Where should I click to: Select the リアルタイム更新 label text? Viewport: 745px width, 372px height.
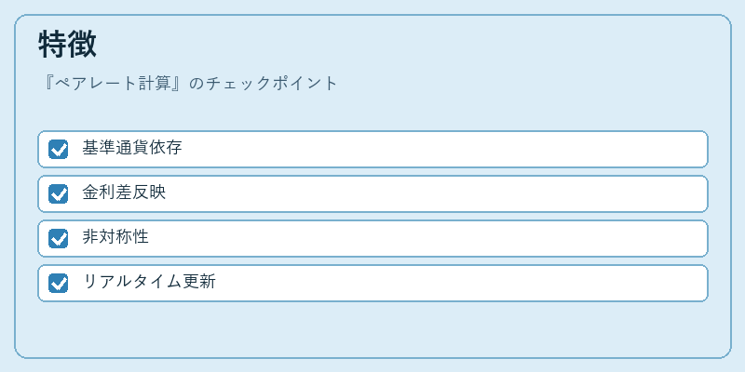coord(149,282)
